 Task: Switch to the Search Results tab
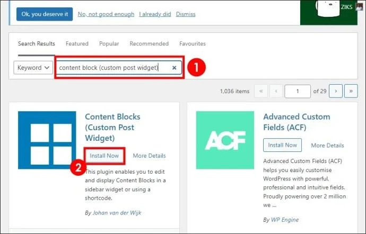pyautogui.click(x=37, y=43)
